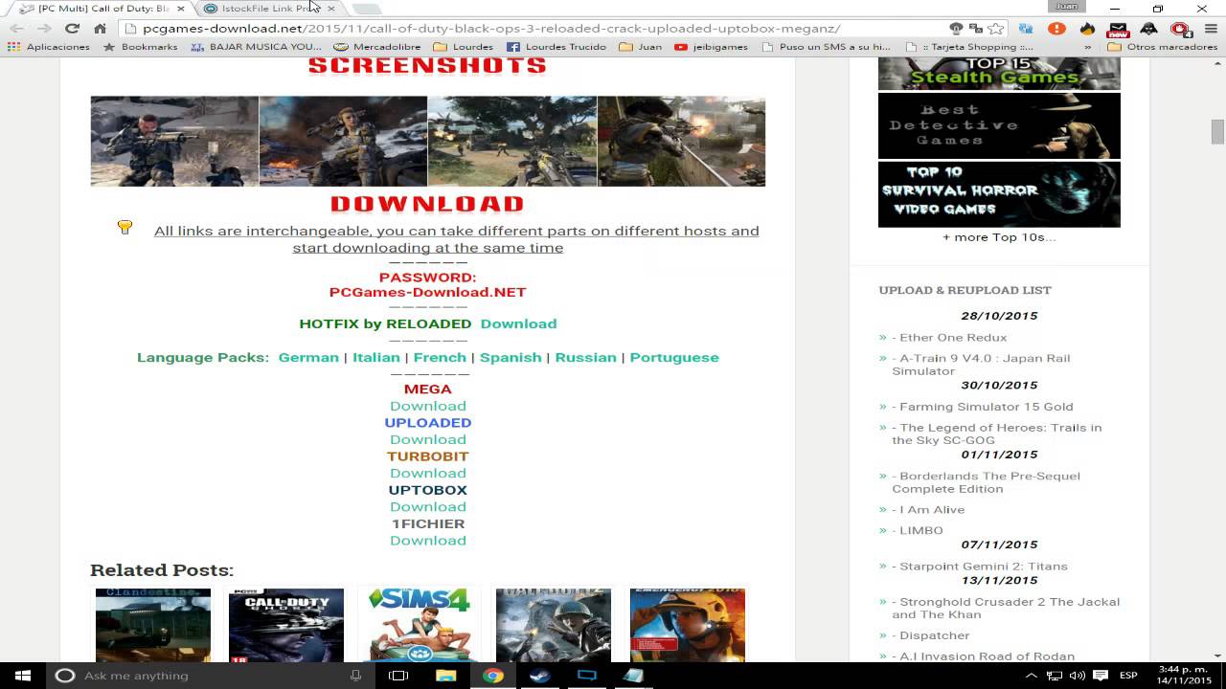Viewport: 1226px width, 689px height.
Task: Click the browser back arrow
Action: (16, 29)
